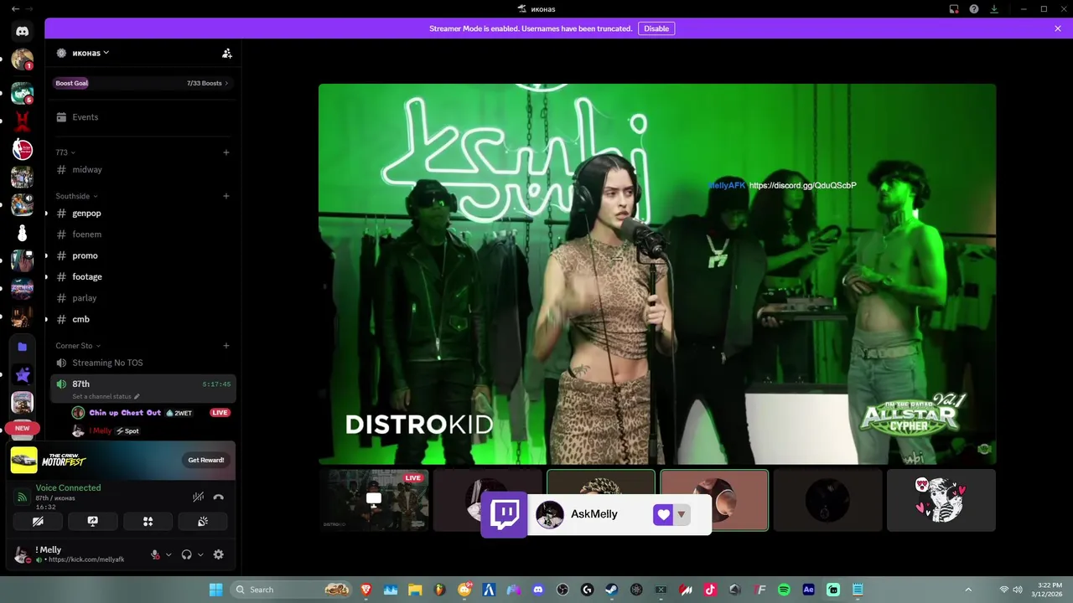Open Steam from the taskbar
Image resolution: width=1073 pixels, height=603 pixels.
(x=611, y=590)
